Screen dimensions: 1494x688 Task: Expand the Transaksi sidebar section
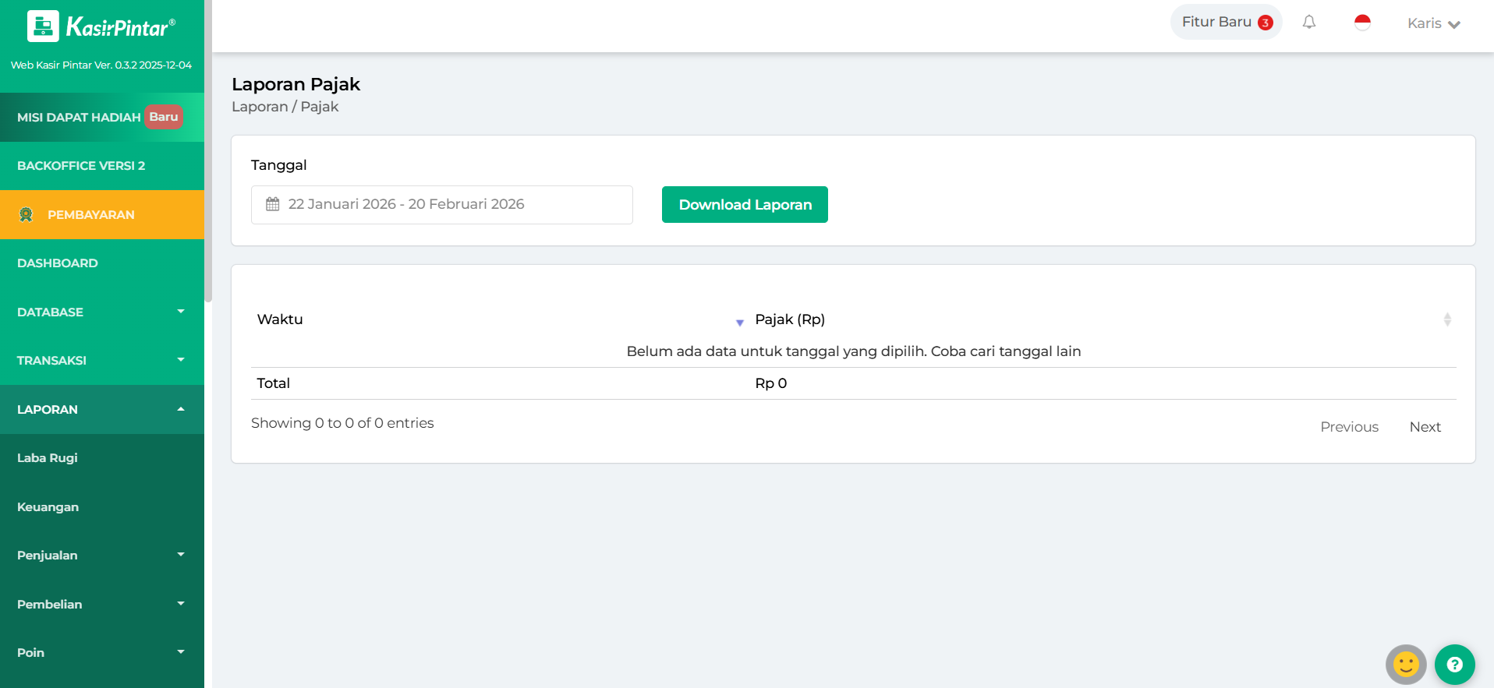[101, 360]
